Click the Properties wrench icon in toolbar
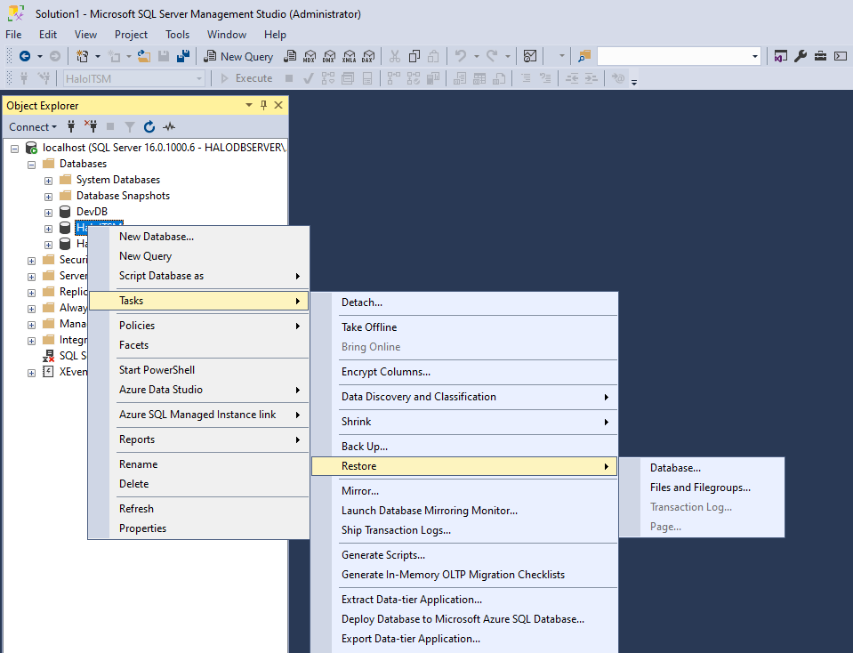Viewport: 853px width, 653px height. click(801, 56)
